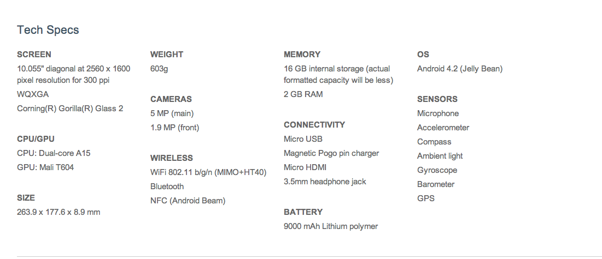Click the Android 4.2 (Jelly Bean) text
This screenshot has width=602, height=259.
tap(459, 69)
